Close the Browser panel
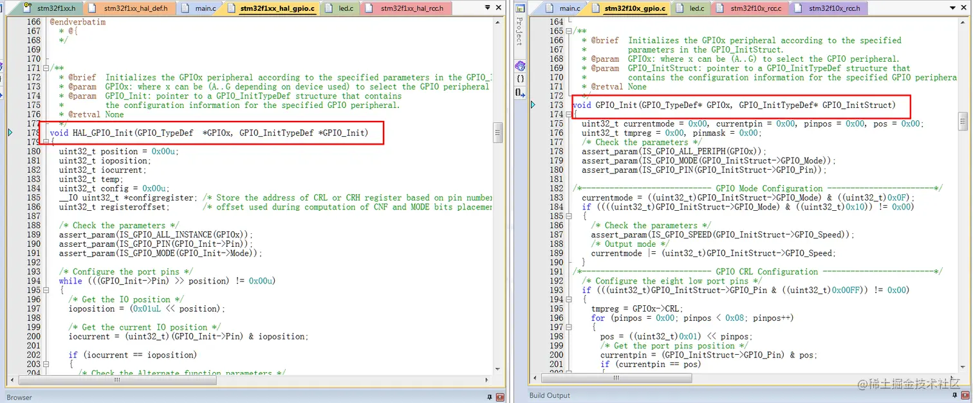 pos(499,397)
